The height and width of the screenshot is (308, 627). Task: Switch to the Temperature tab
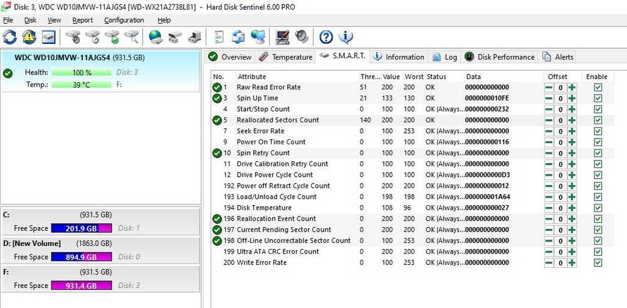coord(285,57)
